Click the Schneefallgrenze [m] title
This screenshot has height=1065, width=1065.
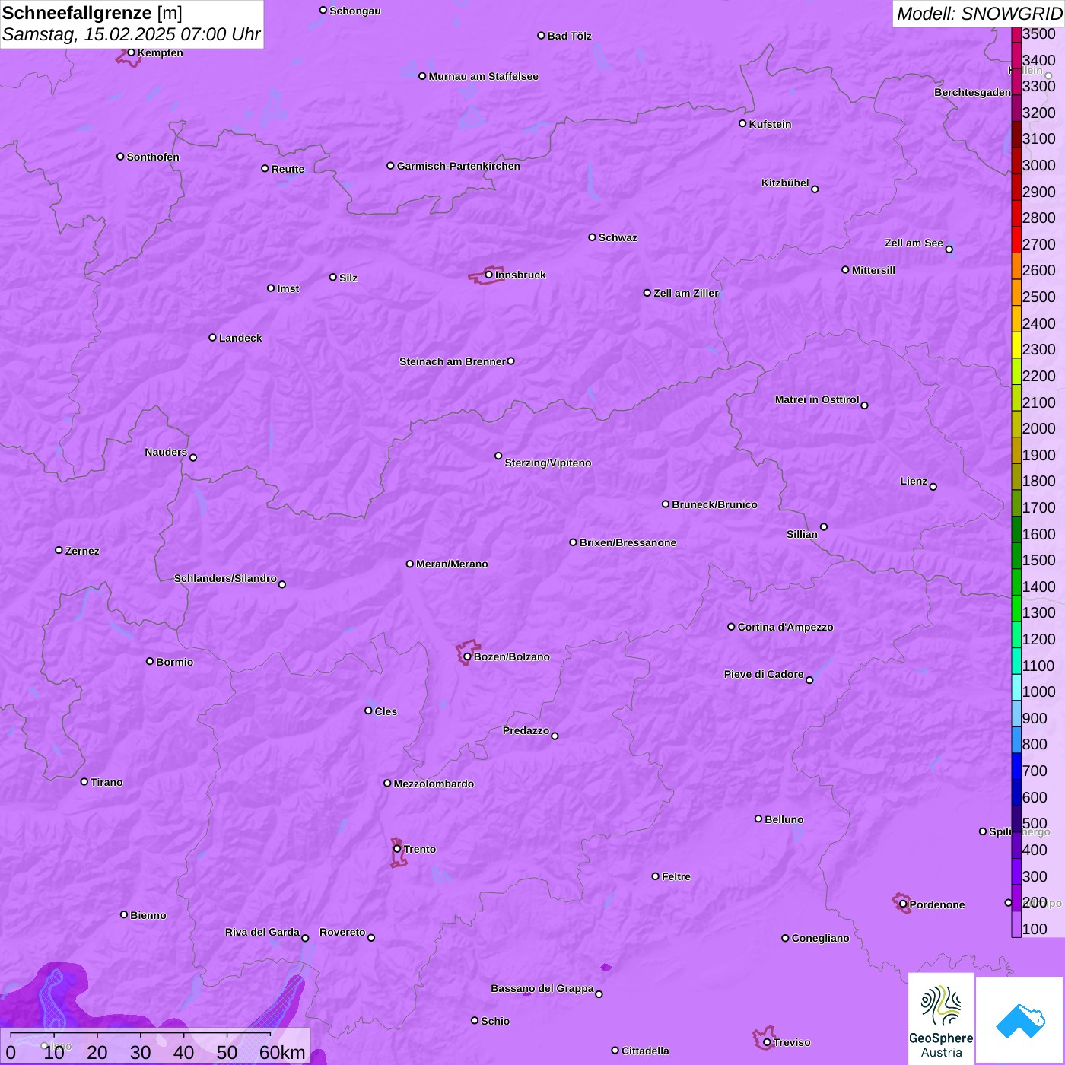click(x=92, y=13)
